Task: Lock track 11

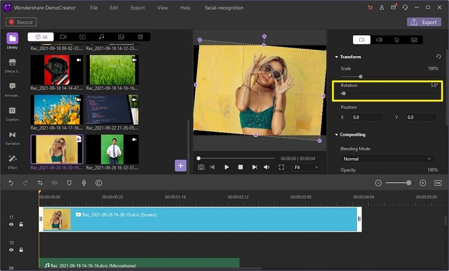Action: pyautogui.click(x=21, y=224)
